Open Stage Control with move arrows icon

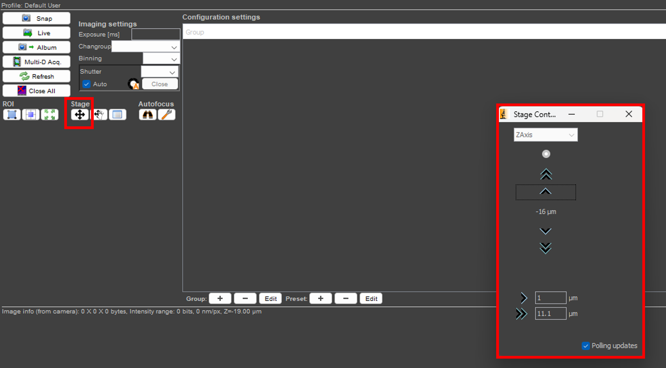pos(80,114)
